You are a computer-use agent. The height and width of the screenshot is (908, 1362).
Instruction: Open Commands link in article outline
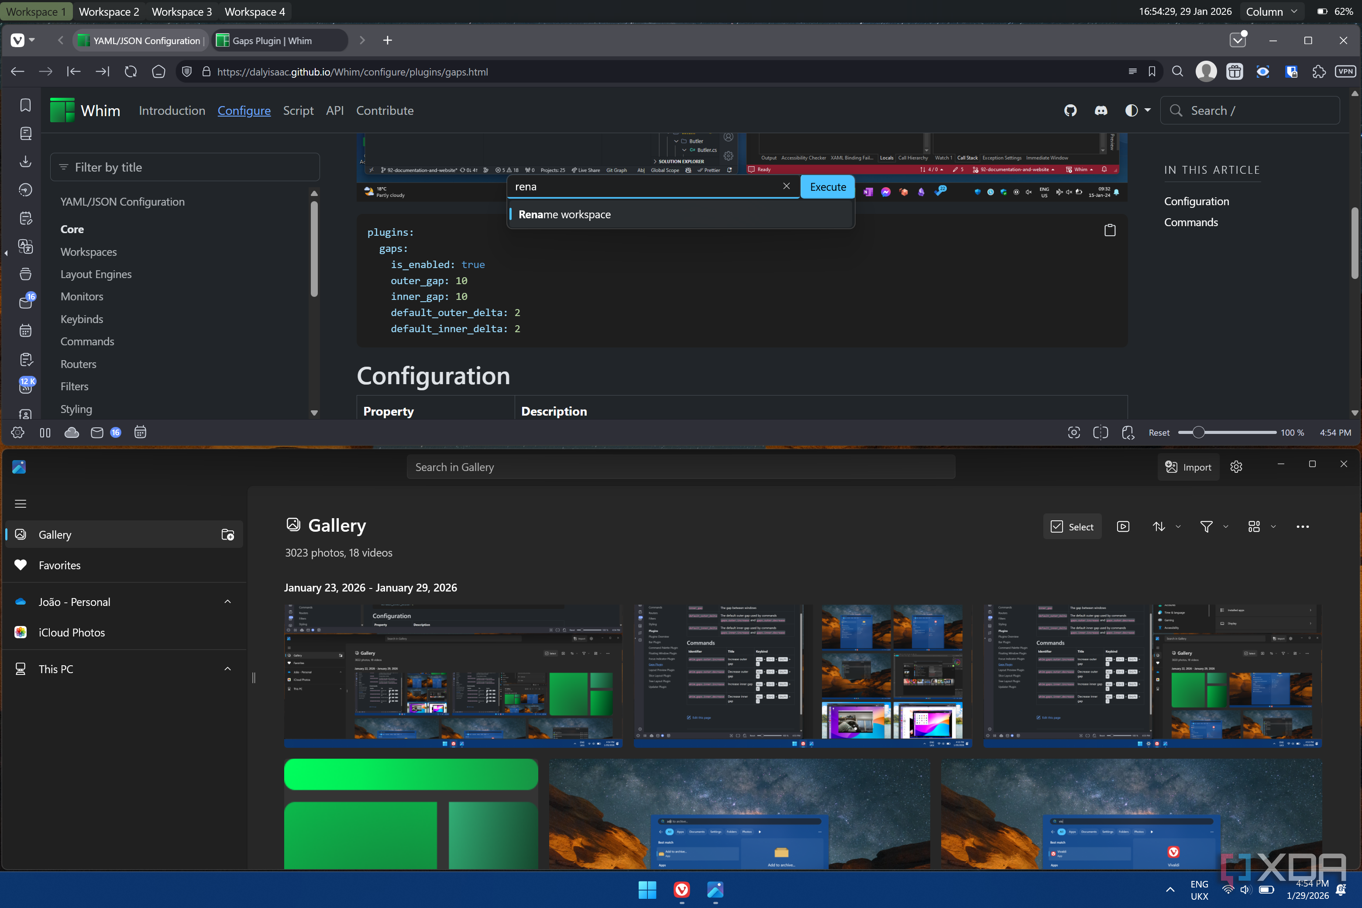(1190, 222)
